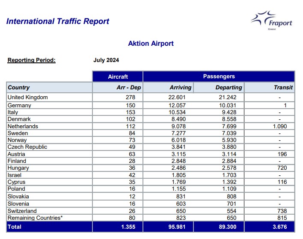Click Netherlands arriving value 9.078
This screenshot has height=239, width=303.
[x=178, y=126]
